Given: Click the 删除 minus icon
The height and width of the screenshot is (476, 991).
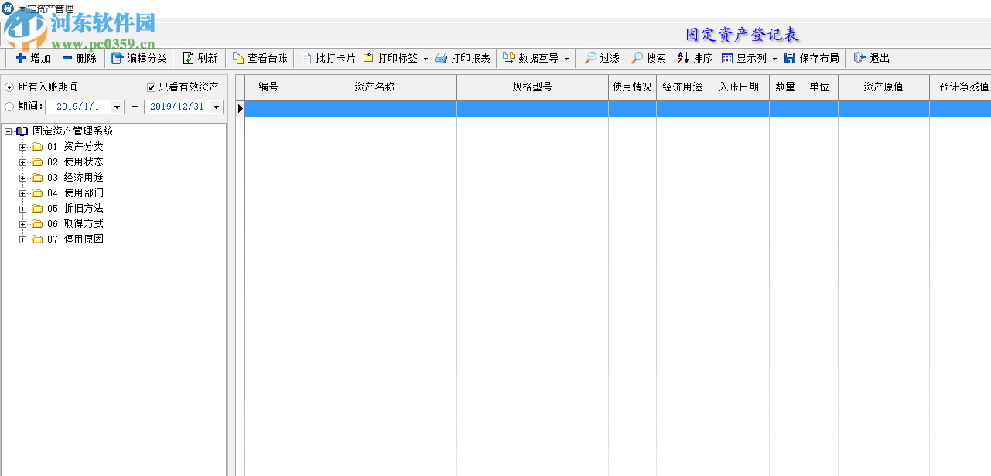Looking at the screenshot, I should pyautogui.click(x=67, y=58).
